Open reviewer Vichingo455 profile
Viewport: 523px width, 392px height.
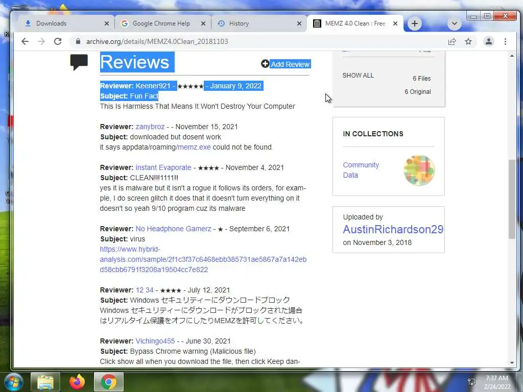(155, 341)
